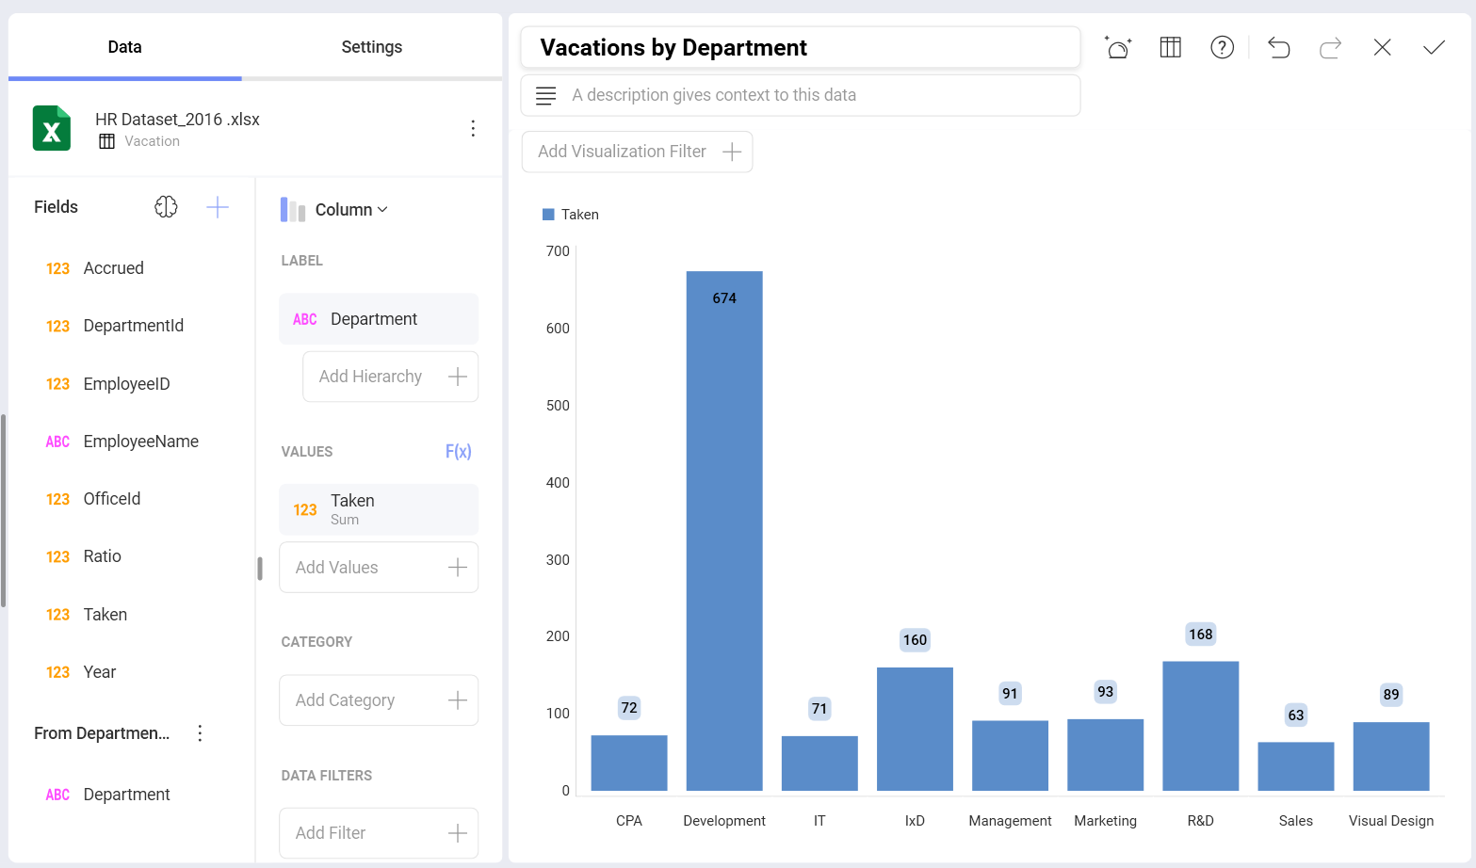
Task: Switch to the data table view icon
Action: (1170, 47)
